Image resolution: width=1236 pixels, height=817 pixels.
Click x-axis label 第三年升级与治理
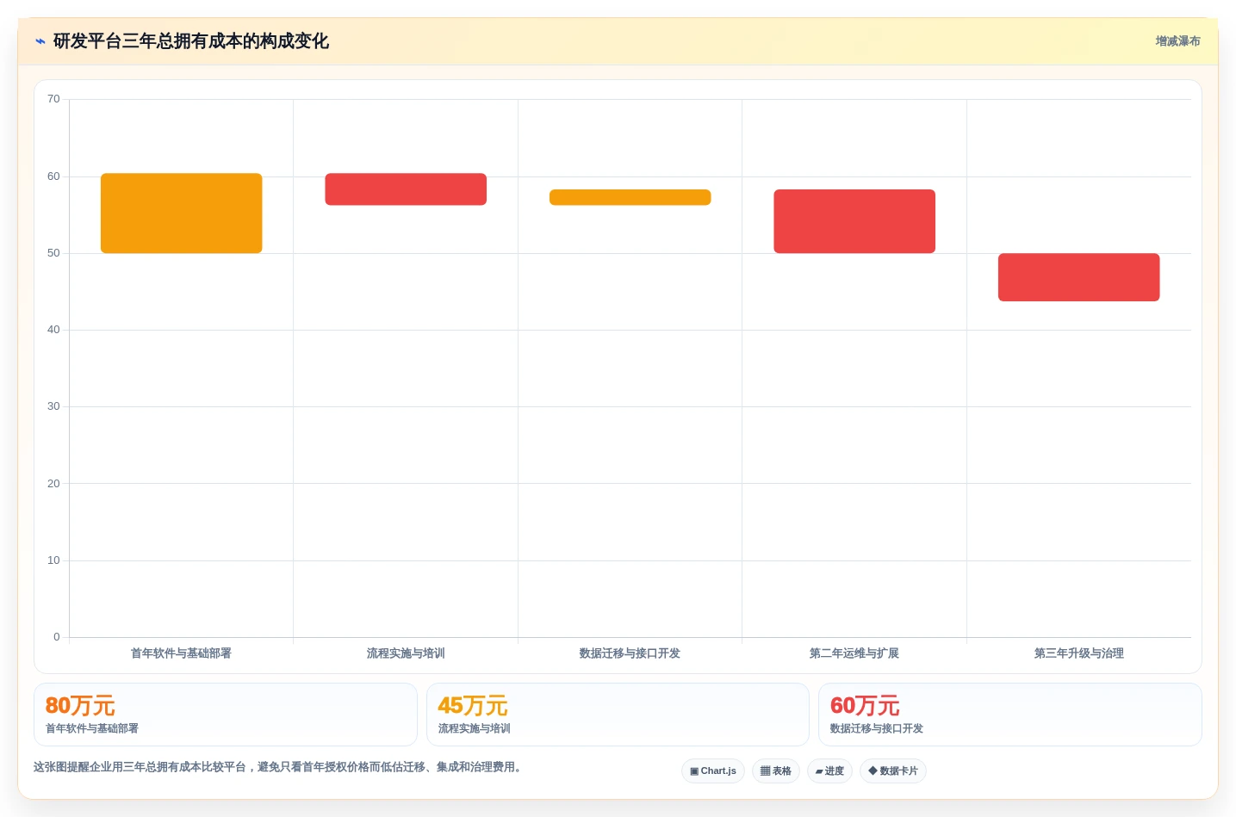click(x=1078, y=653)
